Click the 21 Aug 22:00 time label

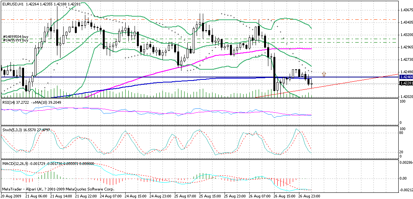(x=86, y=196)
